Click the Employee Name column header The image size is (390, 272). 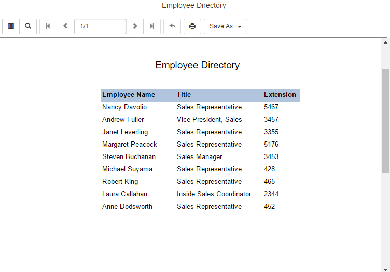(x=129, y=95)
